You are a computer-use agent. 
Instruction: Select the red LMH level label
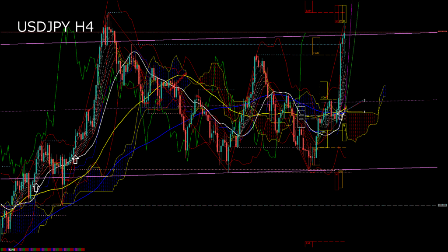click(x=309, y=10)
